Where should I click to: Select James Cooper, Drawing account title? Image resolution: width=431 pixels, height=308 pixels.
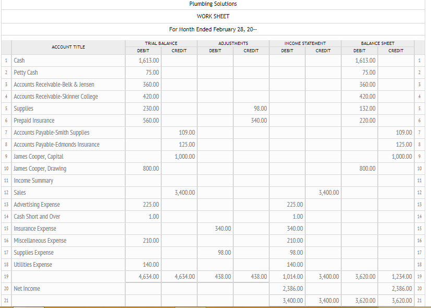68,169
